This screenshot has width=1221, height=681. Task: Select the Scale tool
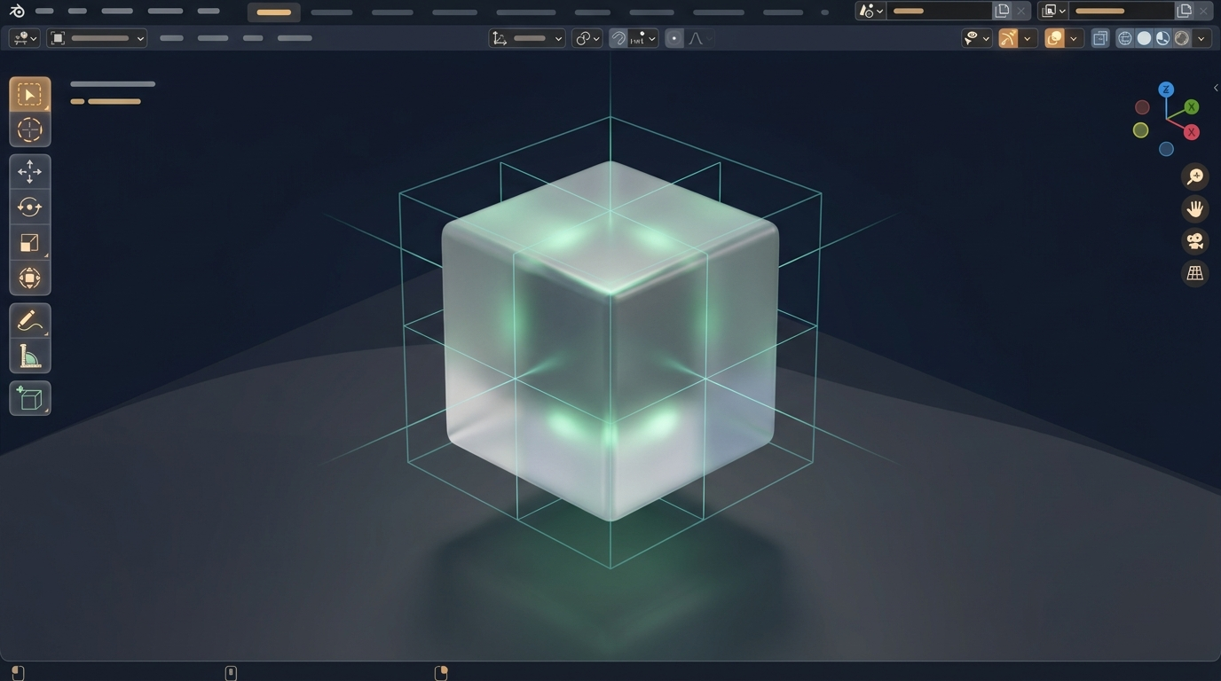pos(30,242)
